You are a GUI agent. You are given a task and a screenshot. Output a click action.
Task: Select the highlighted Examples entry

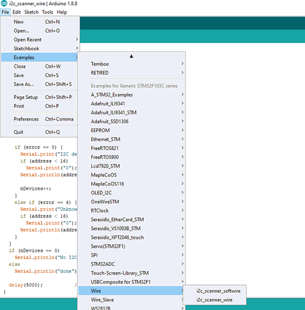point(39,57)
